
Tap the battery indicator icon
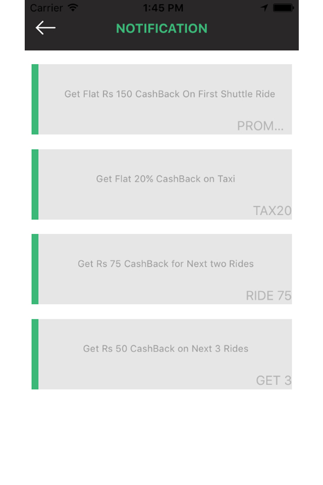point(284,8)
